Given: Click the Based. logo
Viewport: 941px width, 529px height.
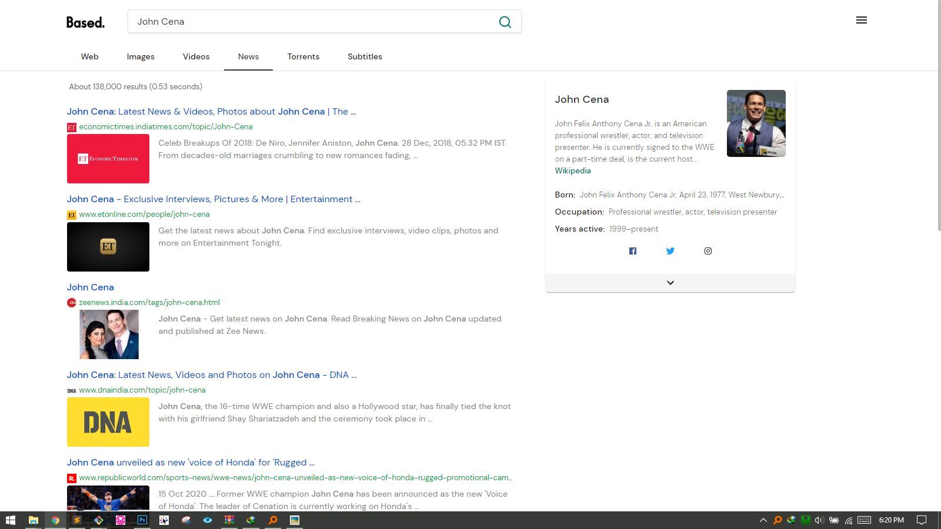Looking at the screenshot, I should (x=85, y=22).
